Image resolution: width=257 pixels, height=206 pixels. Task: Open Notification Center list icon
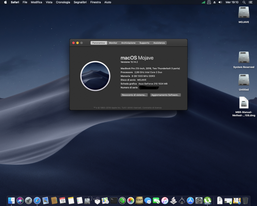click(x=250, y=2)
